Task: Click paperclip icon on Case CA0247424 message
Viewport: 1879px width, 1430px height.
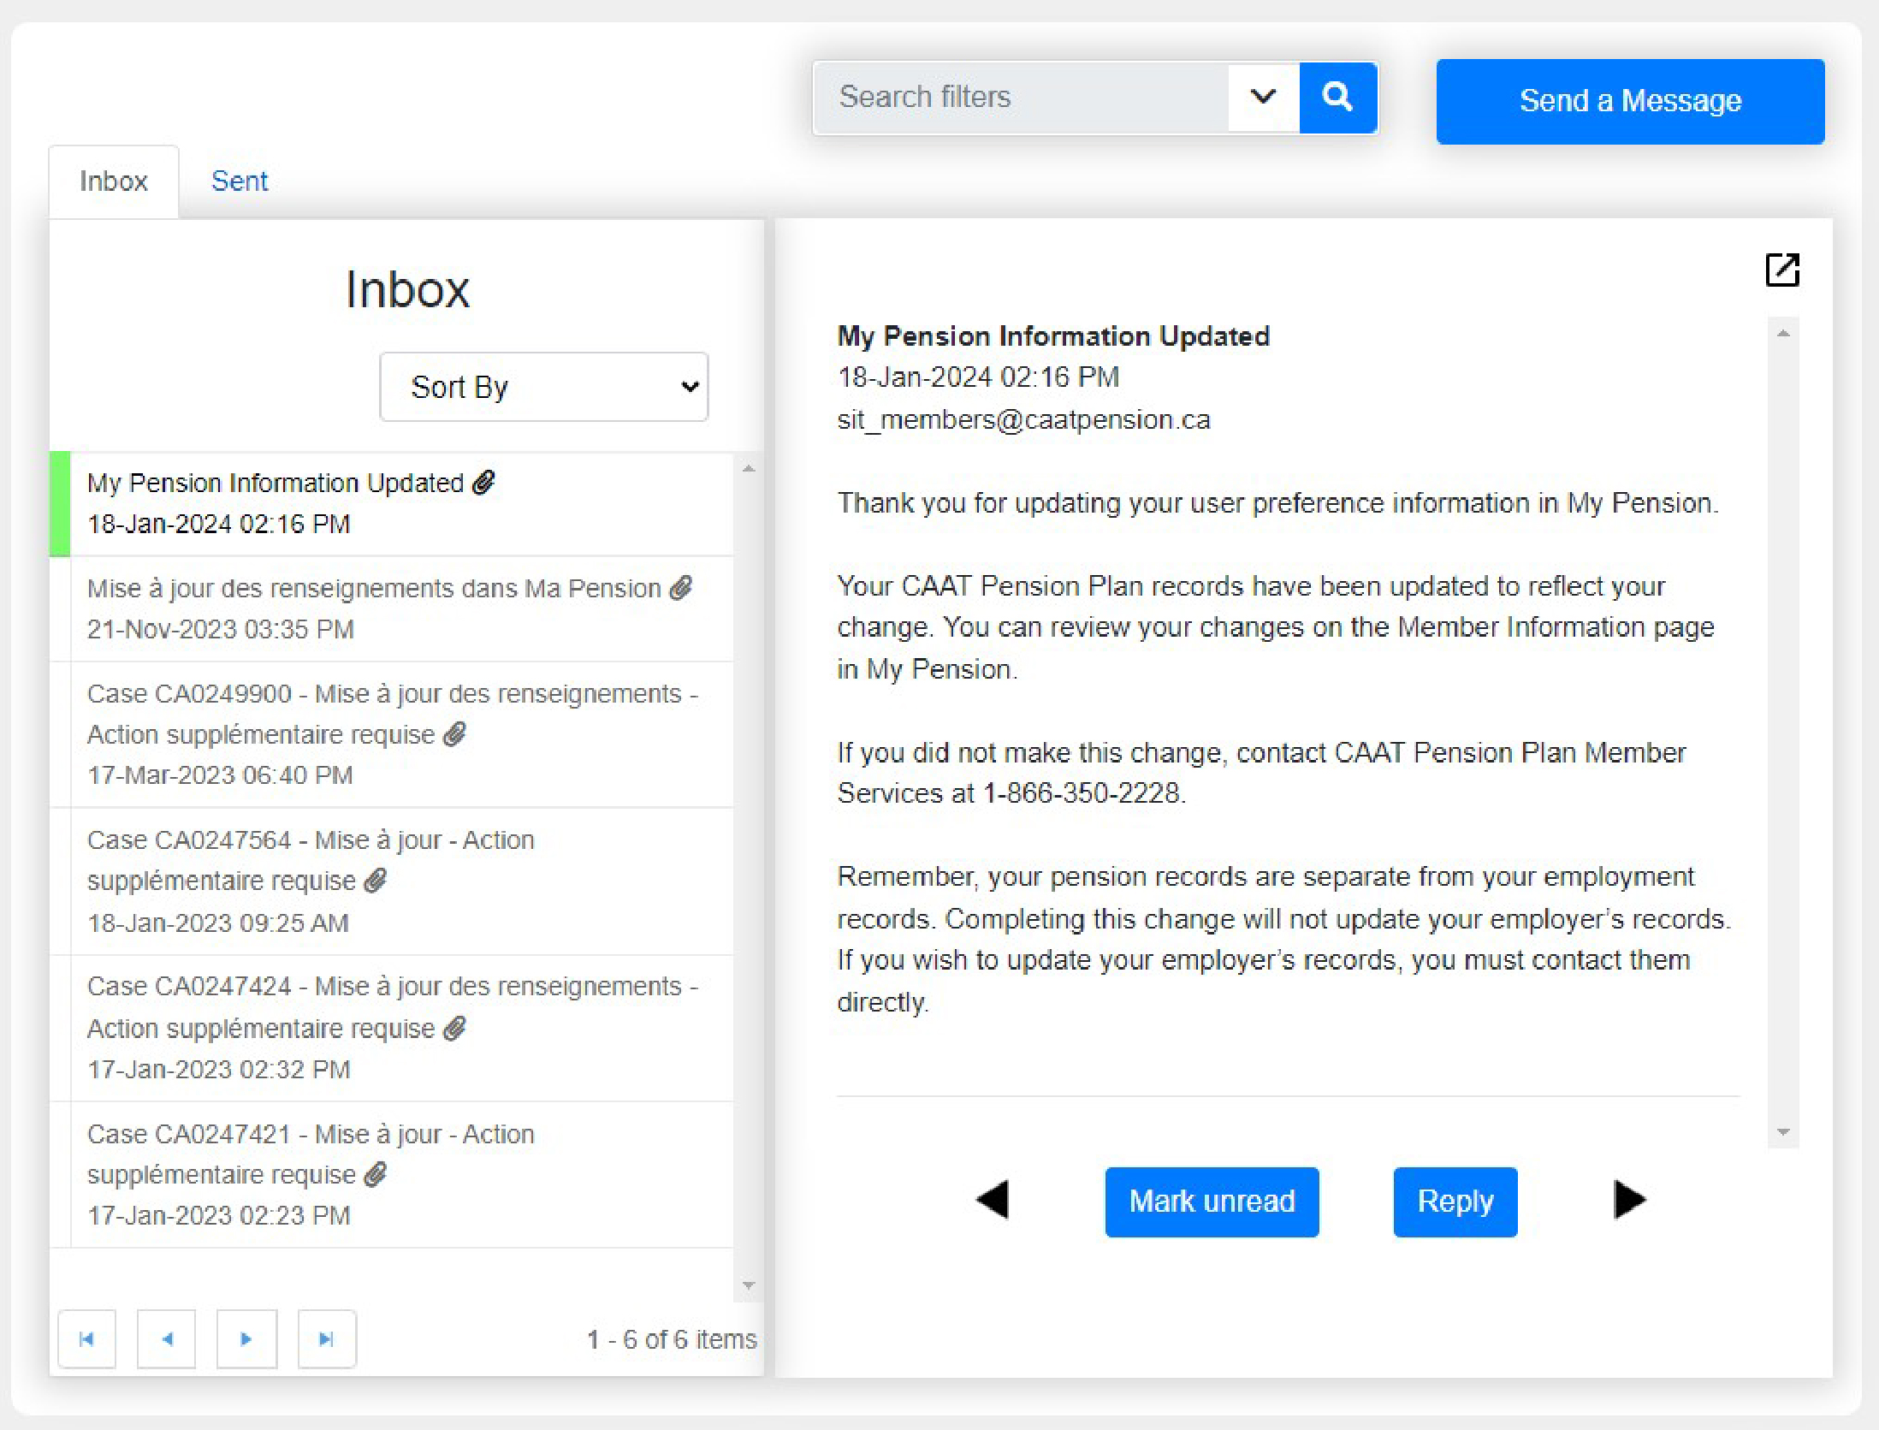Action: [455, 1028]
